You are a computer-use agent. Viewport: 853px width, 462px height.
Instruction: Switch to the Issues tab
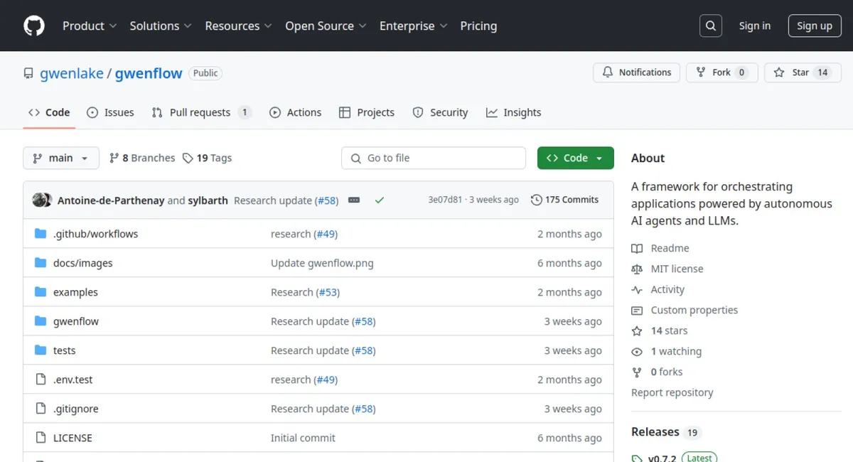[110, 112]
